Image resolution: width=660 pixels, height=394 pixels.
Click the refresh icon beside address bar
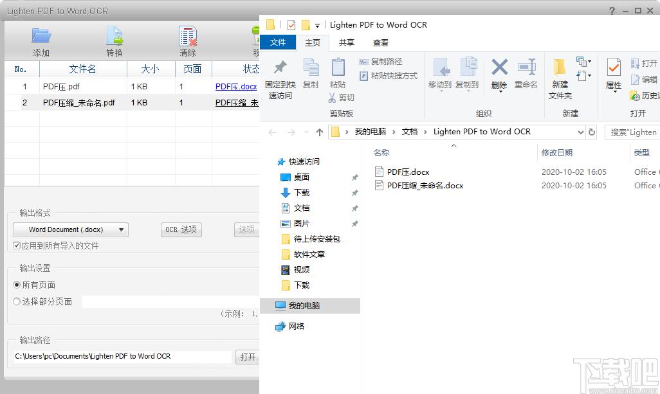pos(591,132)
